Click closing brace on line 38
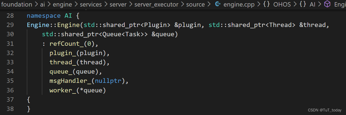Viewport: 346px width, 115px height. (28, 109)
